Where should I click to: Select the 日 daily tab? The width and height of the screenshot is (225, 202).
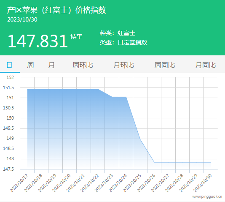[9, 65]
